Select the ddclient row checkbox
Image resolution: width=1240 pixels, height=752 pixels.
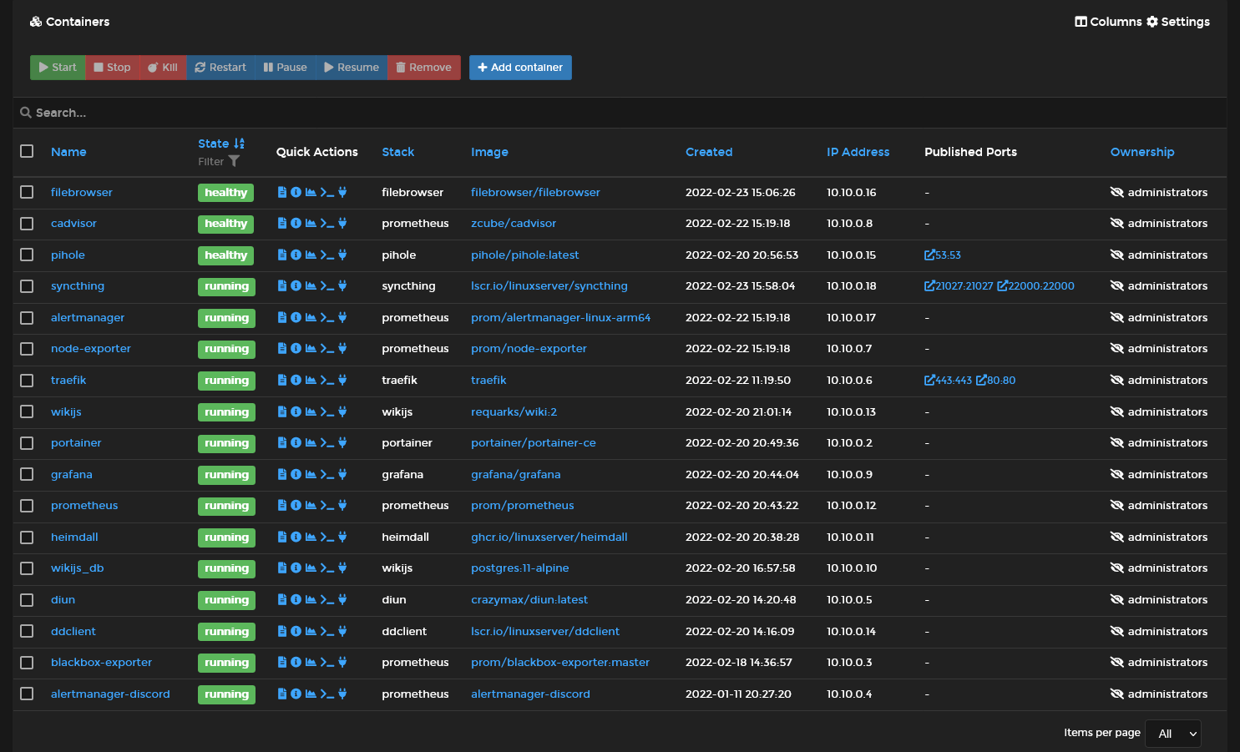point(27,631)
